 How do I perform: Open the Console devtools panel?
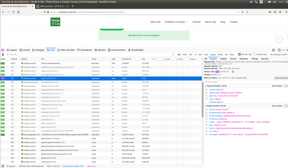pyautogui.click(x=25, y=50)
